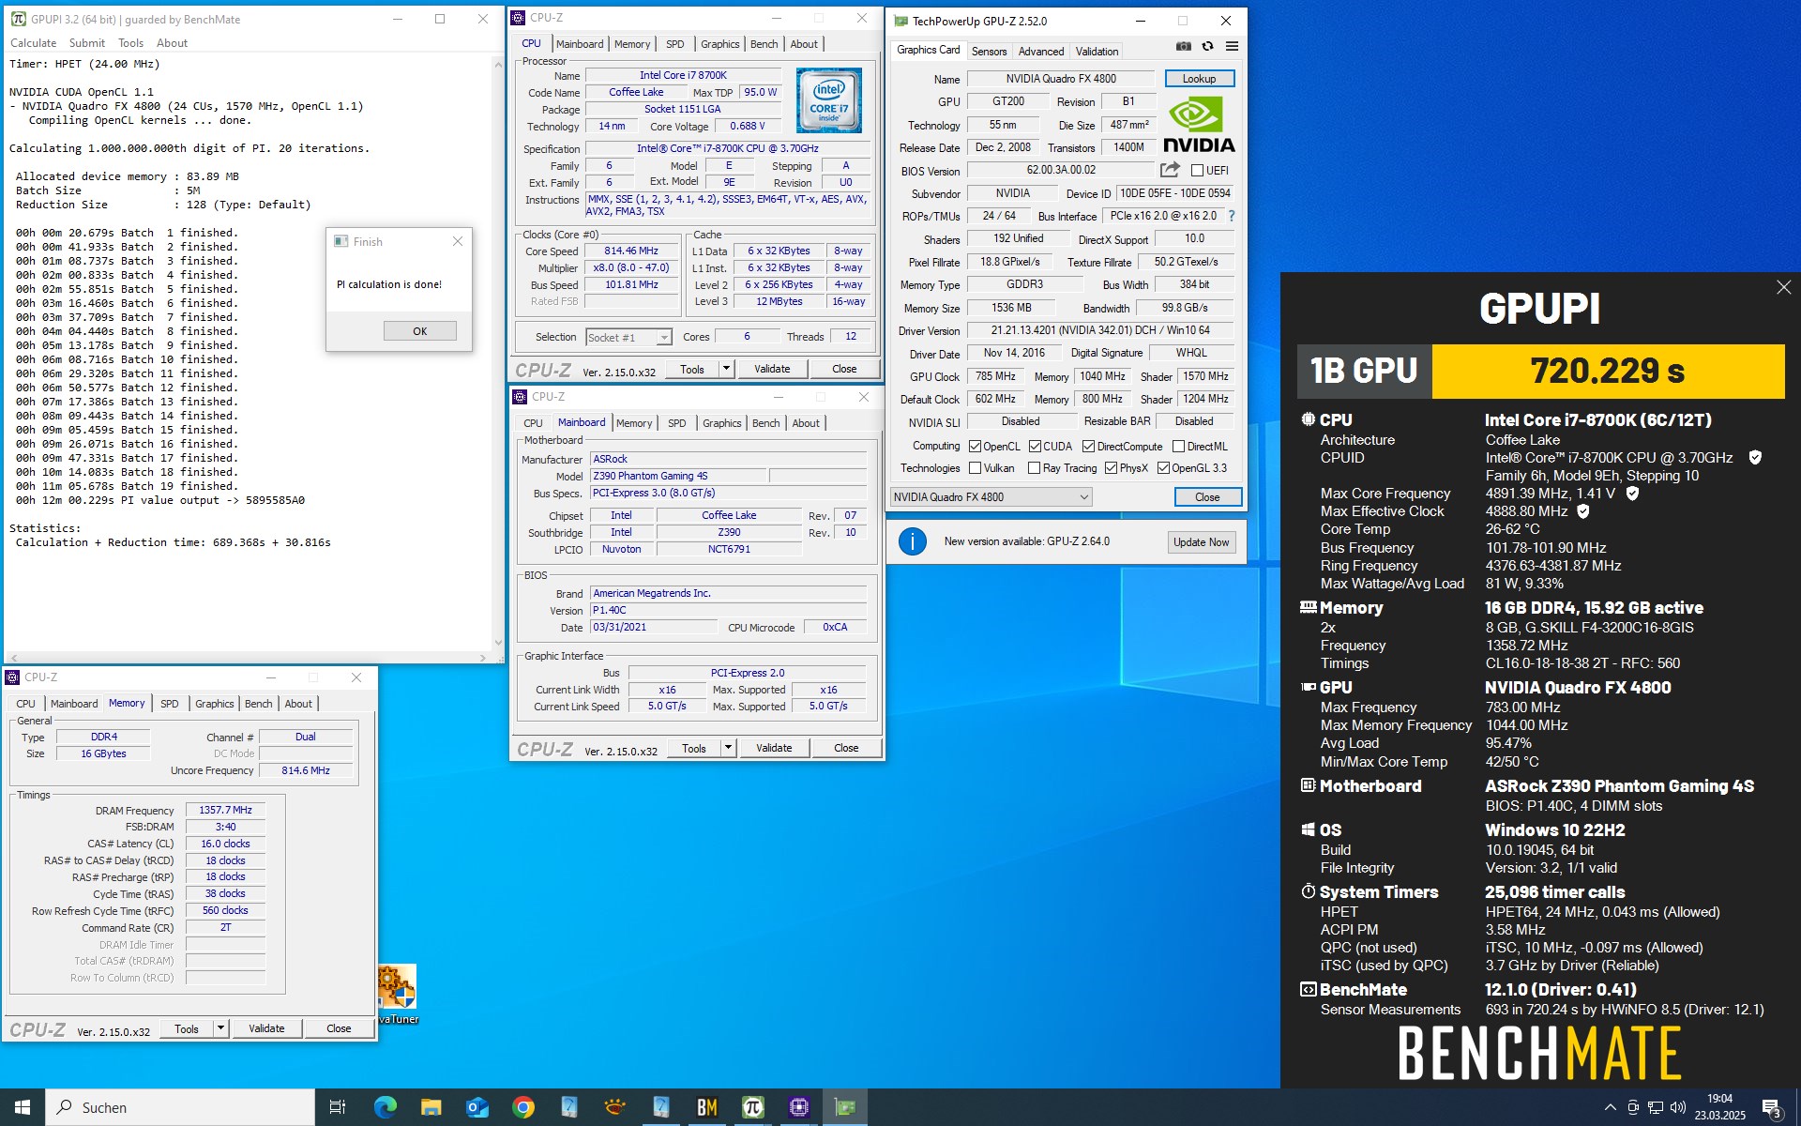Click the GPUPI horizontal scrollbar right arrow

coord(484,658)
